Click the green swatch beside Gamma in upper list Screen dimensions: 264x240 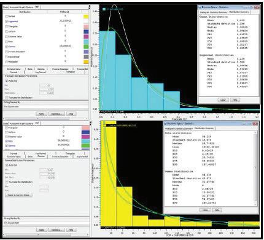tap(86, 47)
